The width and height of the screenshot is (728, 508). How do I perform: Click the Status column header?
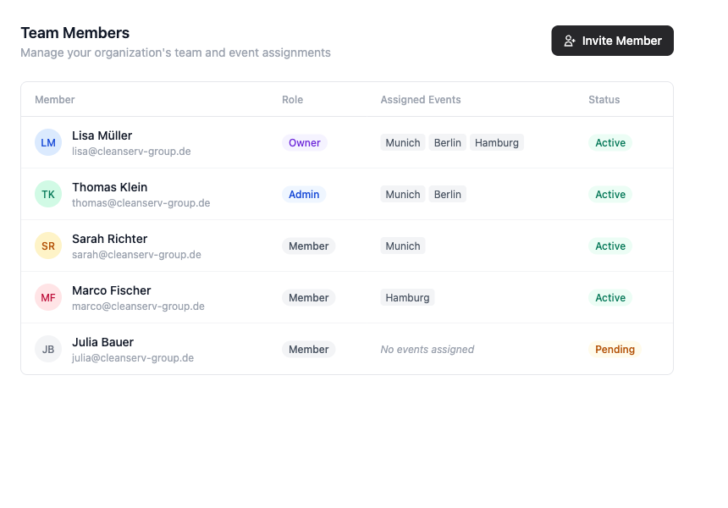[604, 100]
